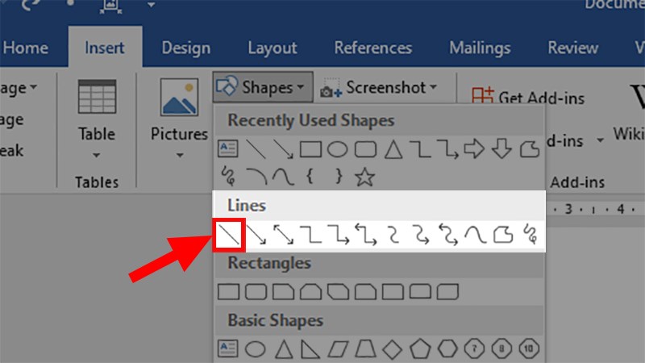The height and width of the screenshot is (363, 645).
Task: Select the straight Line shape in Lines
Action: click(228, 235)
